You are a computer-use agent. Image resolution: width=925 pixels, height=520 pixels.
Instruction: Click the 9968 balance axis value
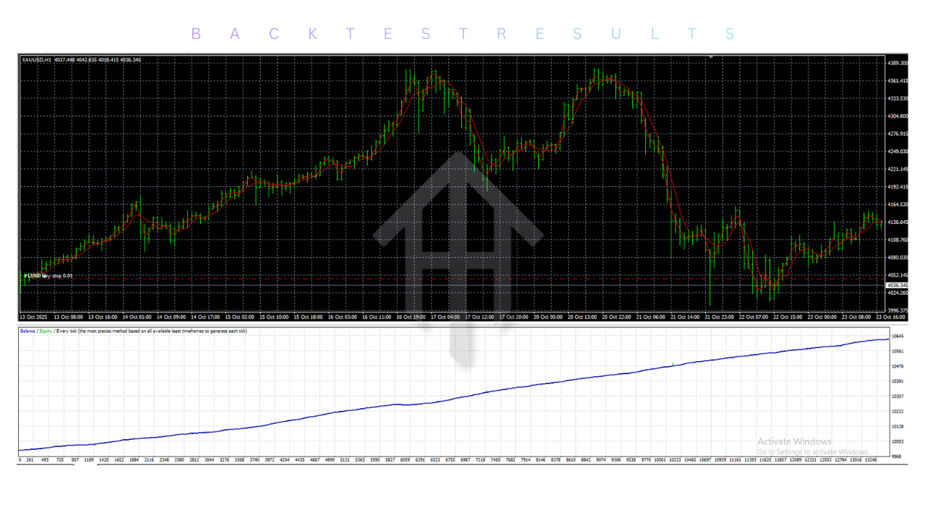tap(898, 456)
